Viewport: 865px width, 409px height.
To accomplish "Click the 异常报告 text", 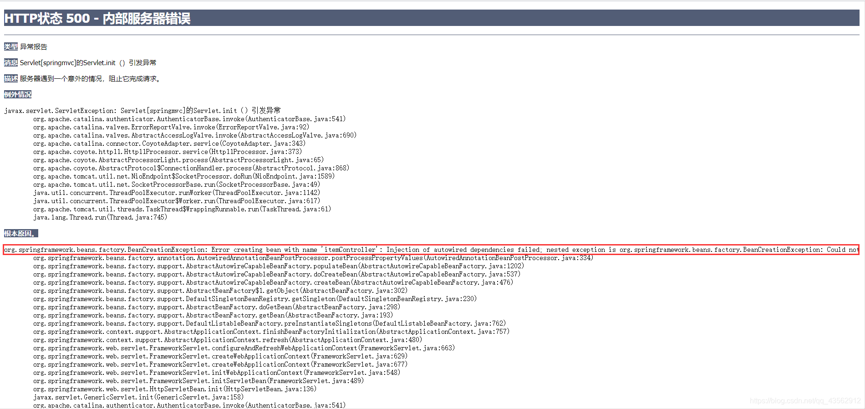I will (34, 46).
